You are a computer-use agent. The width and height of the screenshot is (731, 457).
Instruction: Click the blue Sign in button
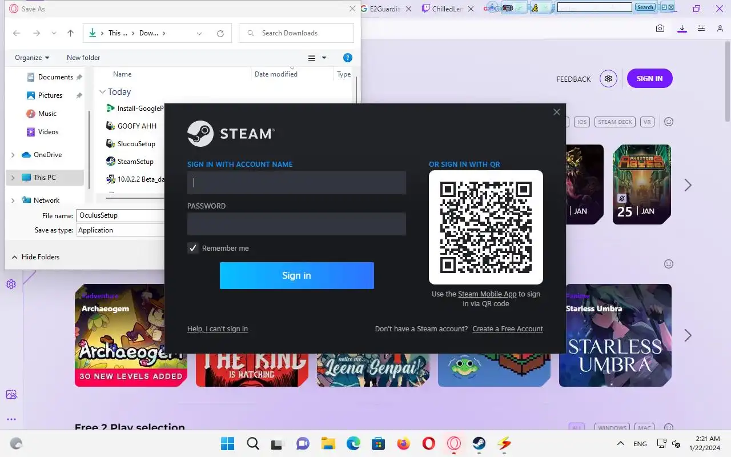click(297, 275)
